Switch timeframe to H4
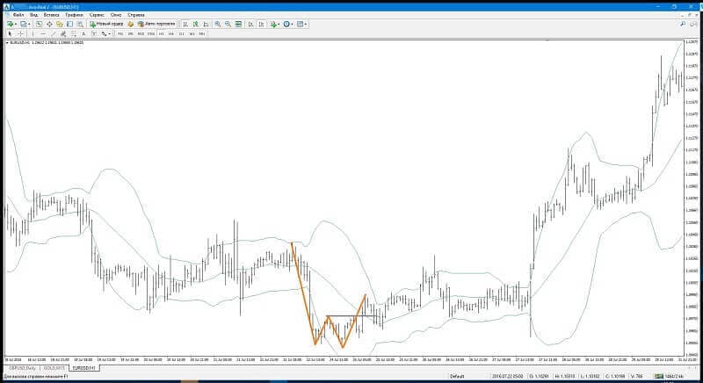703x383 pixels. pos(171,33)
